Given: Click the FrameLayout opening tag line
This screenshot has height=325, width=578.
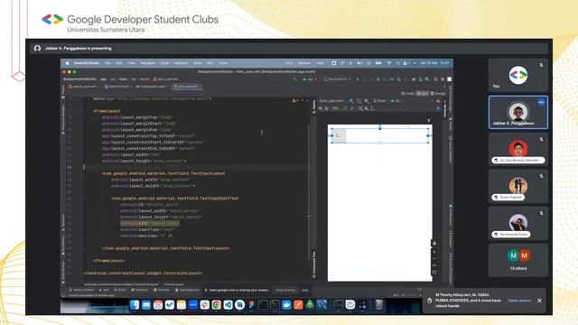Looking at the screenshot, I should point(107,111).
